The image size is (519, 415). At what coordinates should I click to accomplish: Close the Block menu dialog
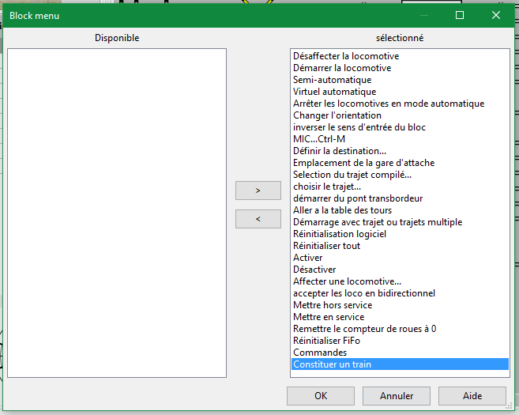pyautogui.click(x=496, y=15)
